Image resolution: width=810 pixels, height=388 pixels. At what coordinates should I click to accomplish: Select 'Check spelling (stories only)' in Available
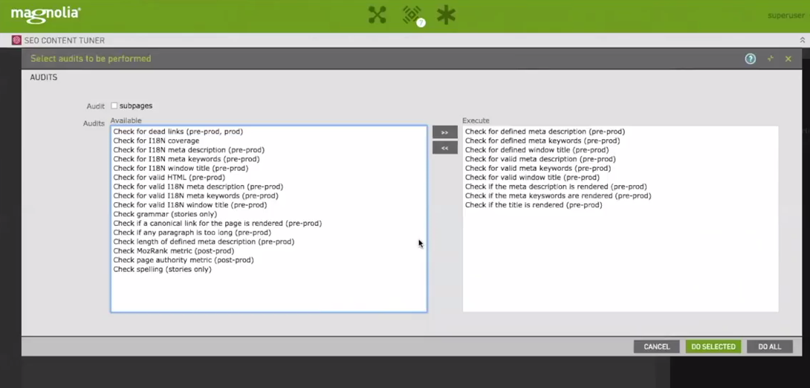[x=162, y=269]
